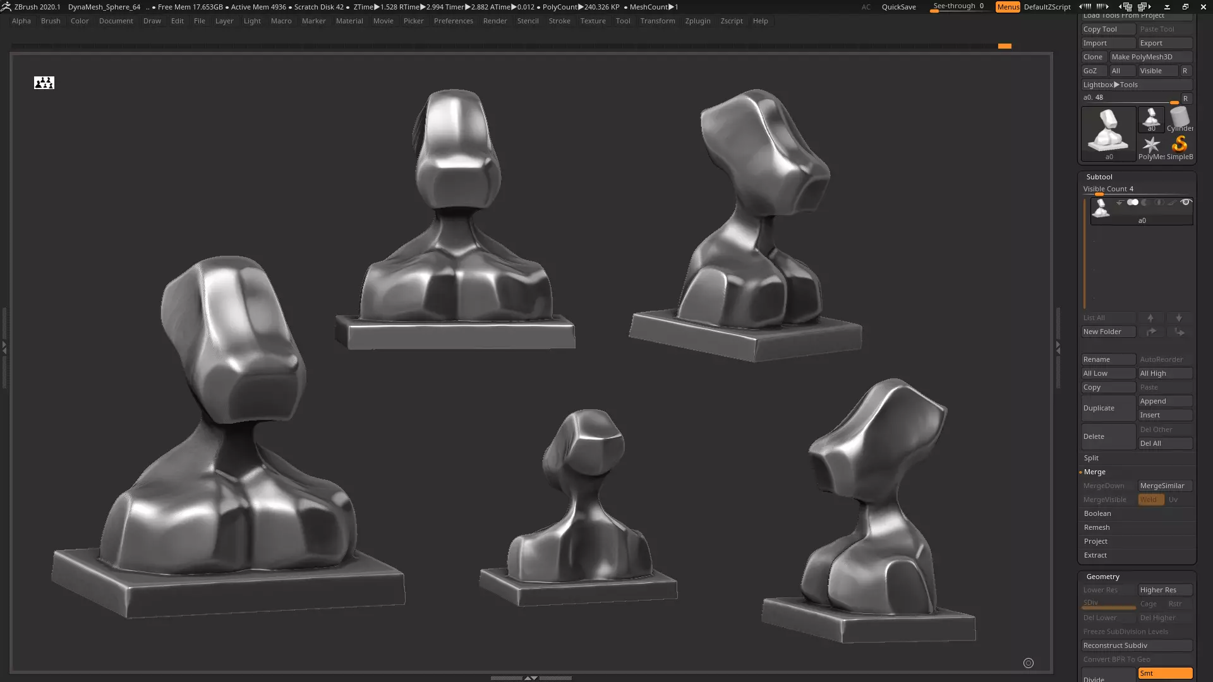Screen dimensions: 1213x682
Task: Click the select-up arrow in Subtool
Action: 1150,318
